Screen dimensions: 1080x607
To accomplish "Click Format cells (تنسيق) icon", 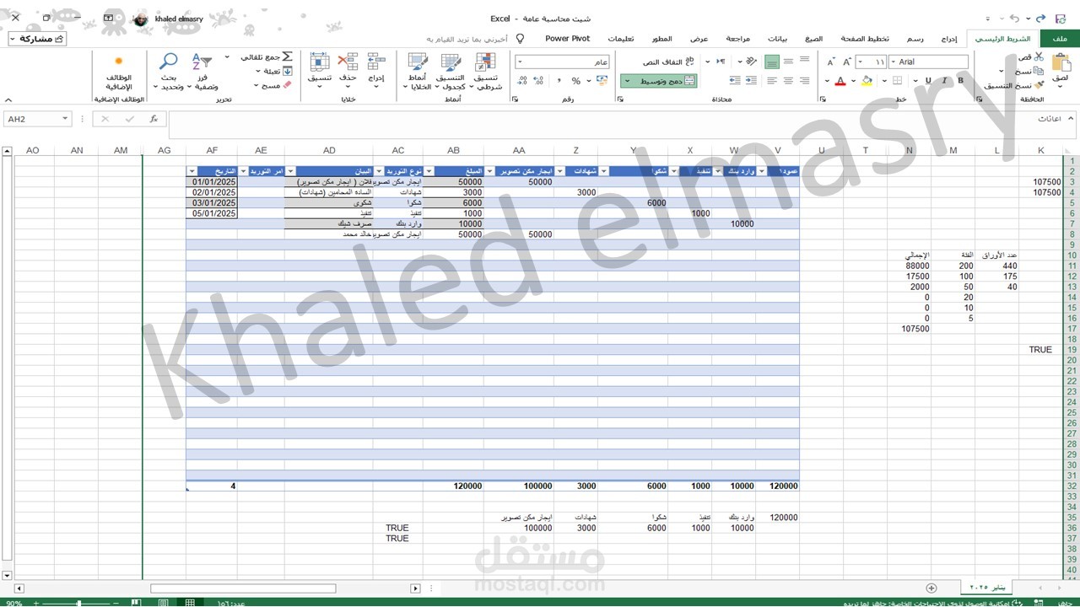I will (319, 61).
